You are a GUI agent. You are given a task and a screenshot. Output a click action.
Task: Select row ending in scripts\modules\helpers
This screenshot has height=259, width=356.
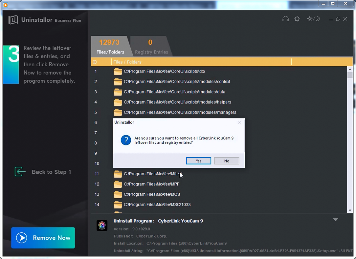tap(219, 102)
